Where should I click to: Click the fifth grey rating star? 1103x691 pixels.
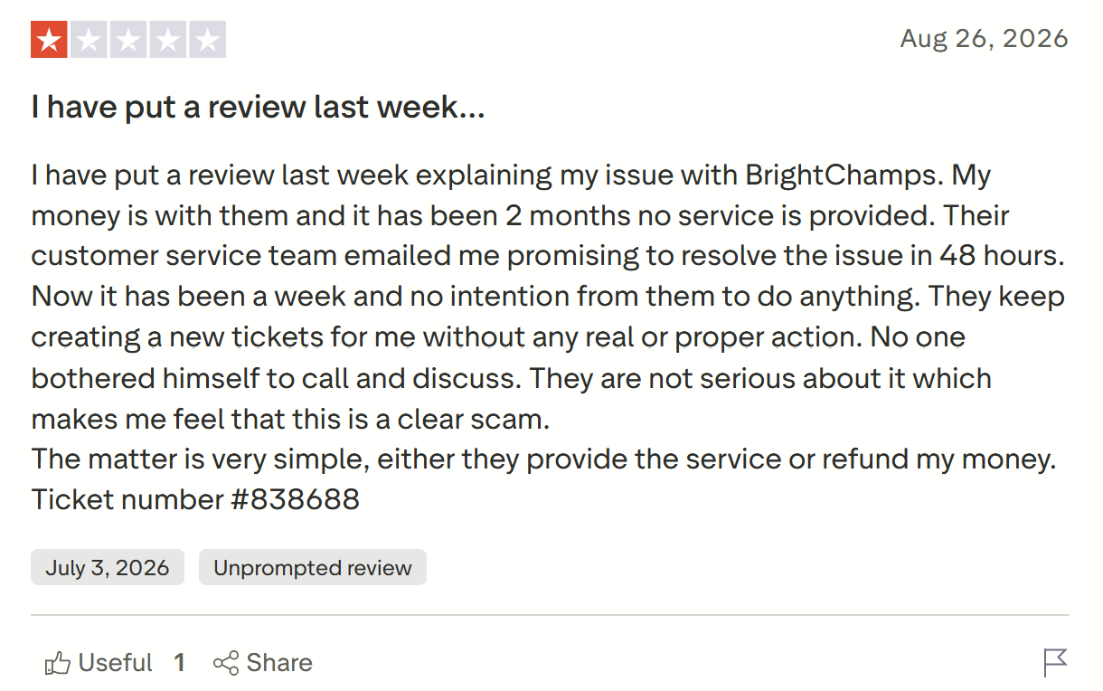[207, 40]
